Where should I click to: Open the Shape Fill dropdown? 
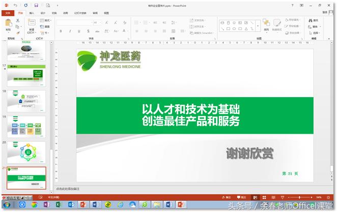[x=292, y=20]
